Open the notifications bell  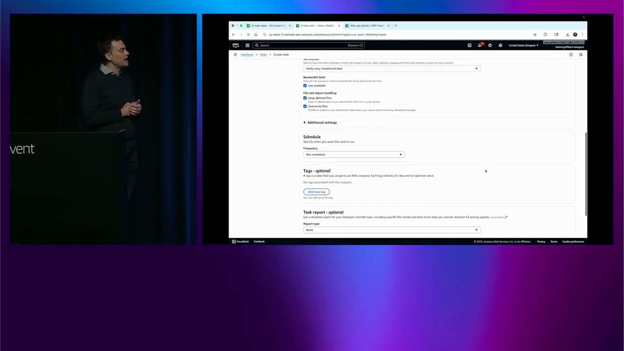pyautogui.click(x=480, y=45)
